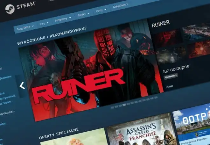210x145 pixels.
Task: Select the highlighted fourth carousel dot
Action: (x=124, y=105)
